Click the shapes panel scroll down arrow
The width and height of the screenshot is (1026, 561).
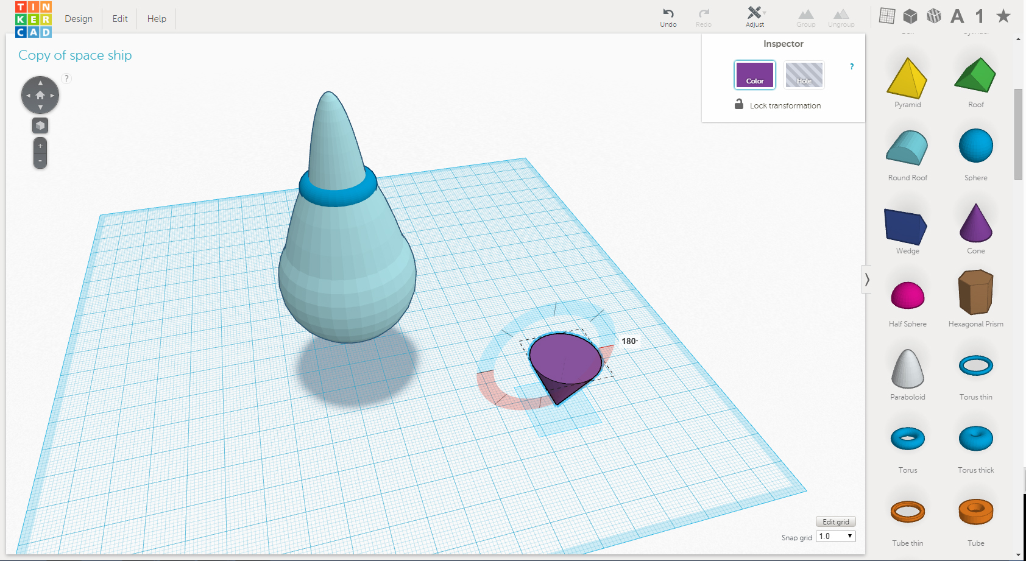click(1018, 555)
